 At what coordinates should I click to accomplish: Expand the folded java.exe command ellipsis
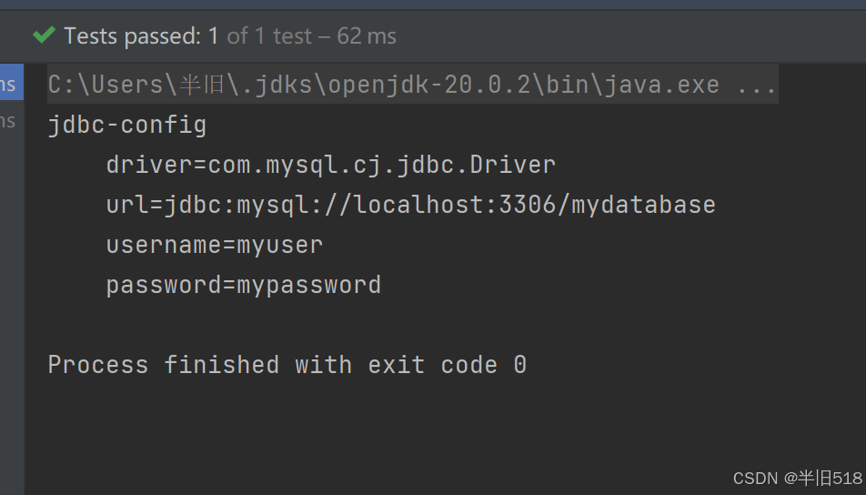pos(757,86)
